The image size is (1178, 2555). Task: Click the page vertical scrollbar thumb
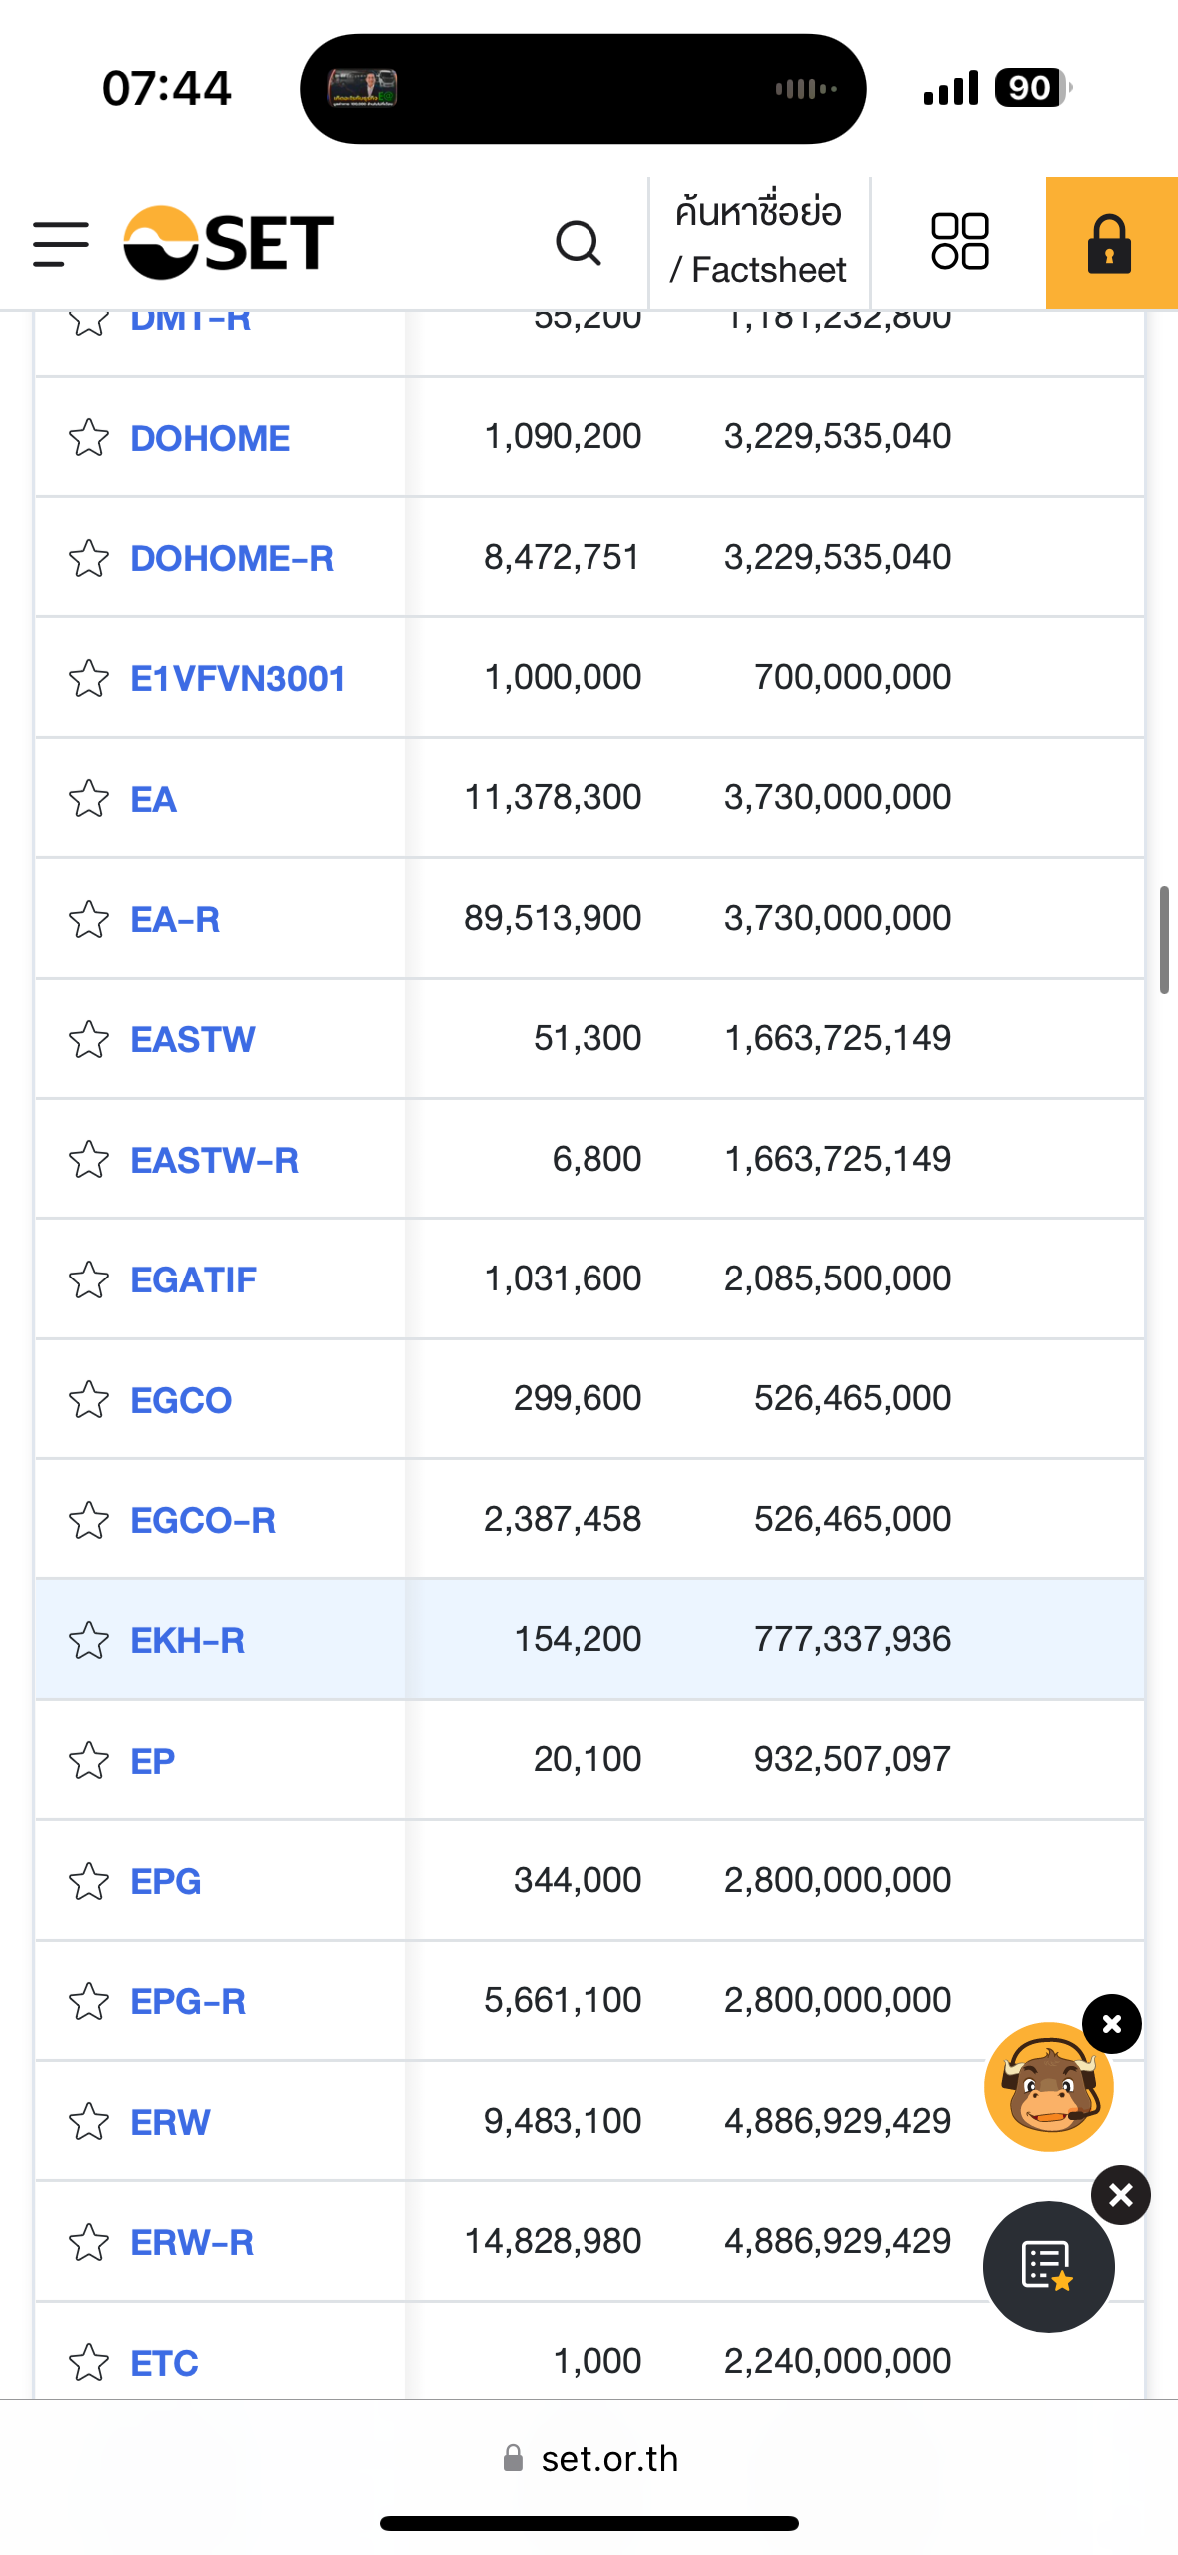[1164, 940]
